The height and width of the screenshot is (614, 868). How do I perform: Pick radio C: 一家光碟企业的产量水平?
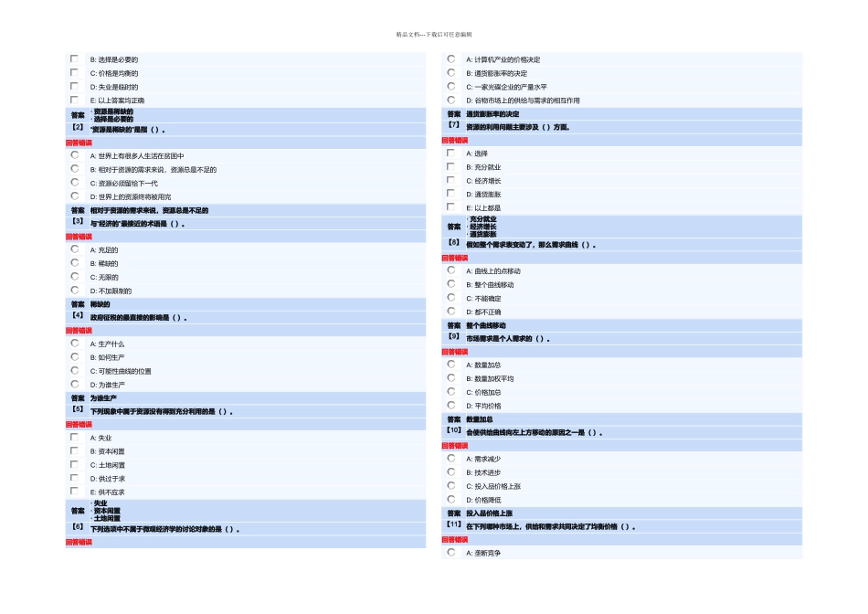tap(451, 87)
